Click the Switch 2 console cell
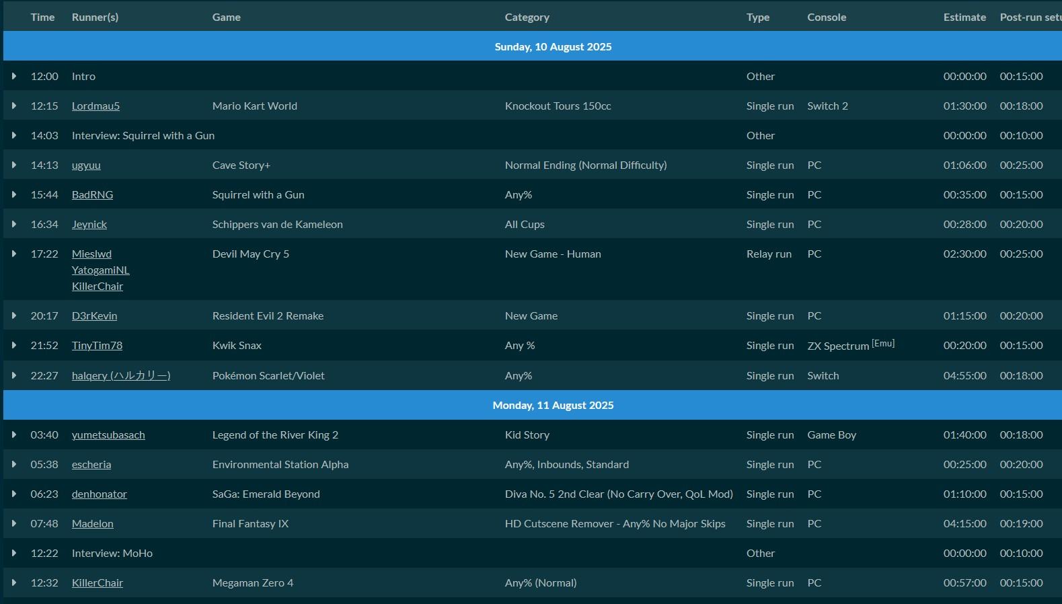Image resolution: width=1062 pixels, height=604 pixels. tap(827, 106)
